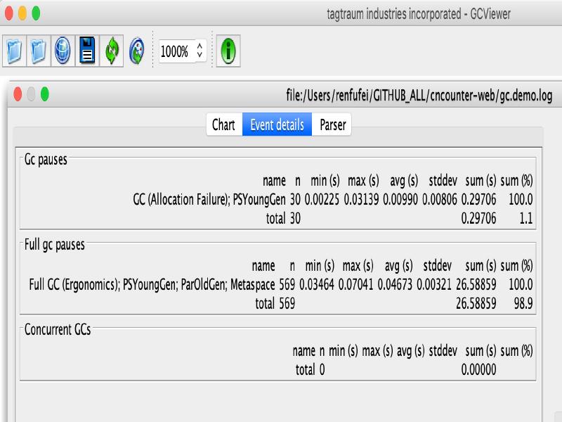The width and height of the screenshot is (562, 422).
Task: Click the second folder icon beside the globe
Action: point(38,51)
